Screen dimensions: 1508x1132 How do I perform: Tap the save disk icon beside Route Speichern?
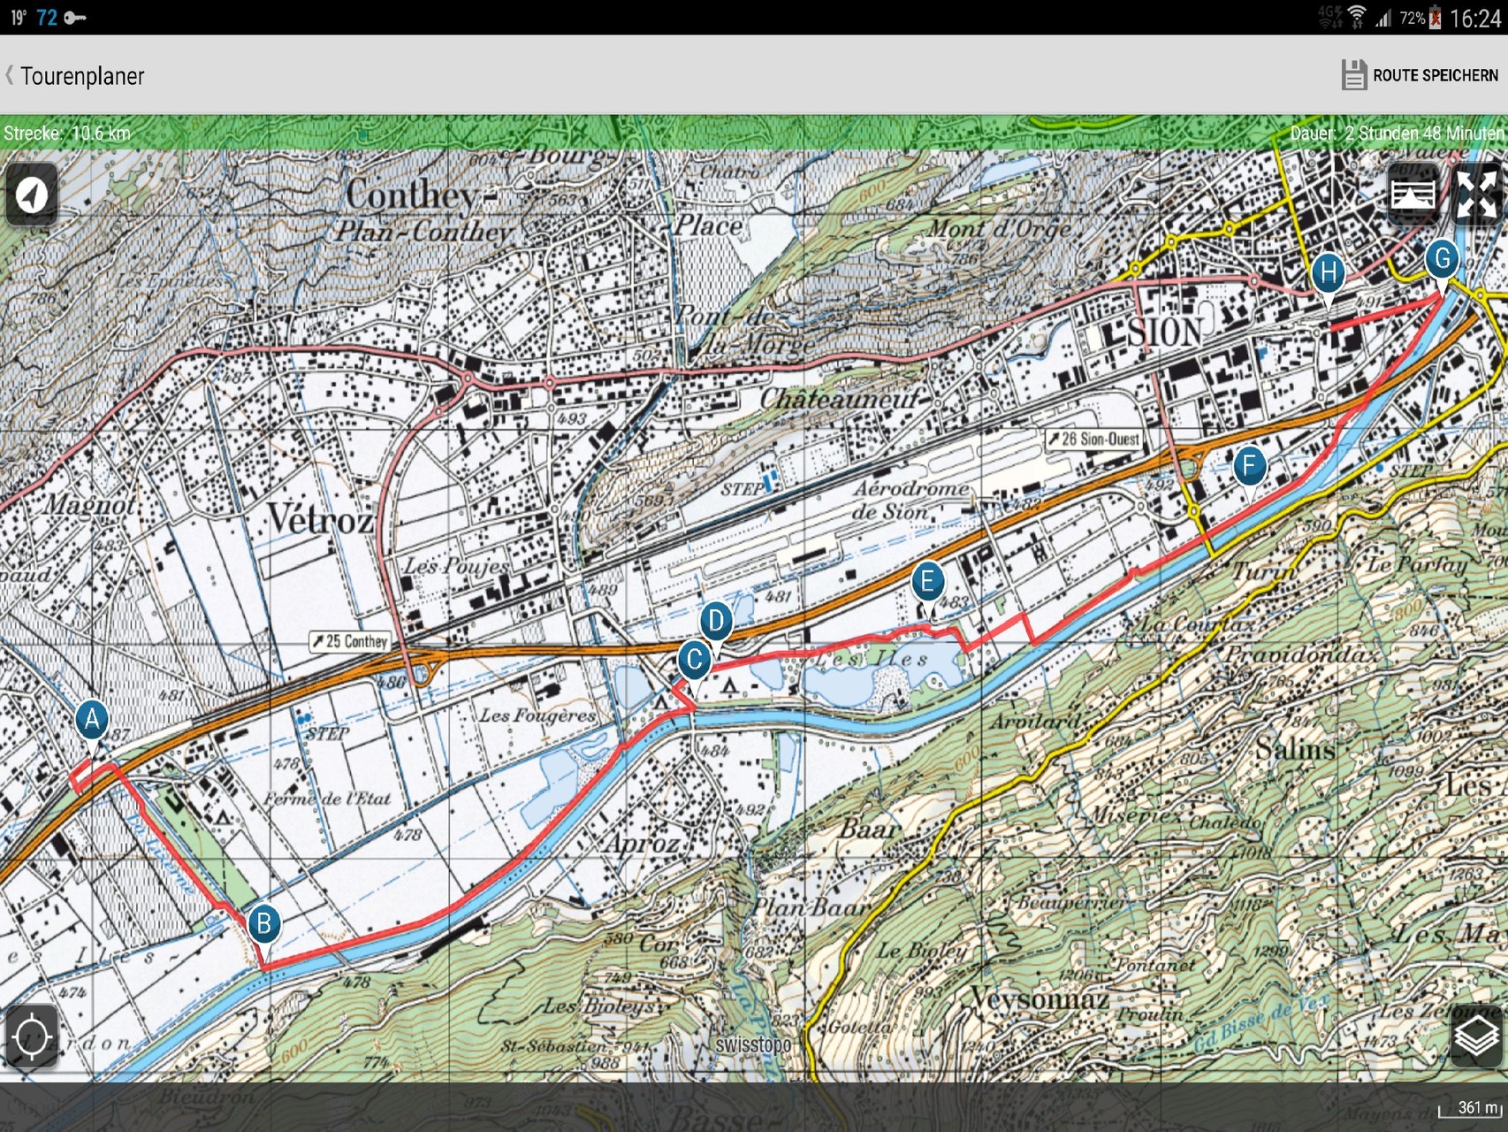1353,75
